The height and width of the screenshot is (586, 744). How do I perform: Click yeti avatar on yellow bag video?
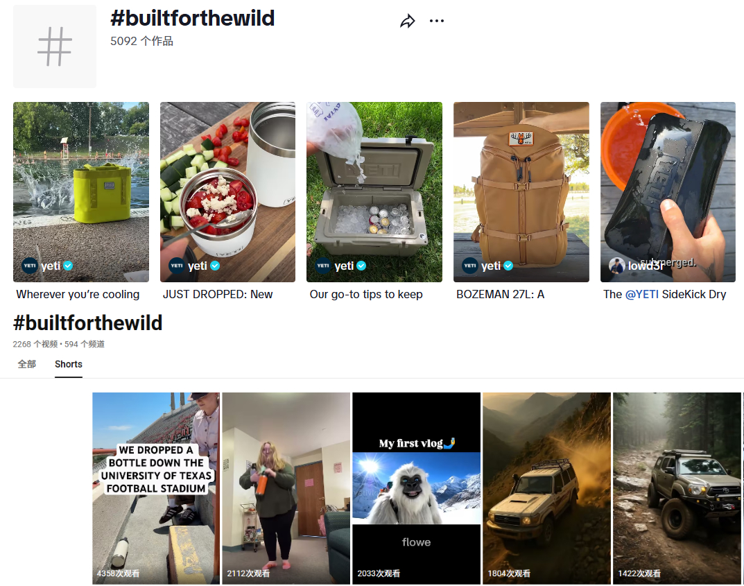29,266
